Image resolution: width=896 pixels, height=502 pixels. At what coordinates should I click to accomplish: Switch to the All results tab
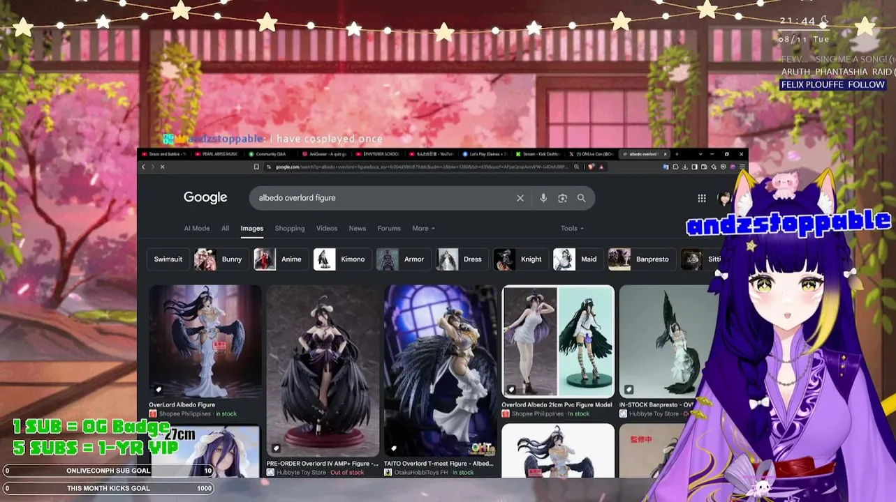[x=225, y=228]
